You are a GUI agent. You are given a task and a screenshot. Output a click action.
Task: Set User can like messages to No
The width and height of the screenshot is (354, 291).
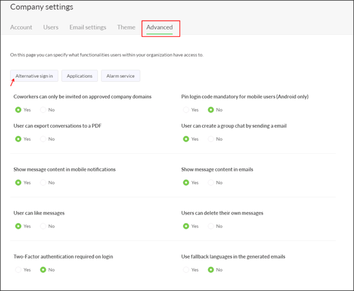tap(43, 226)
